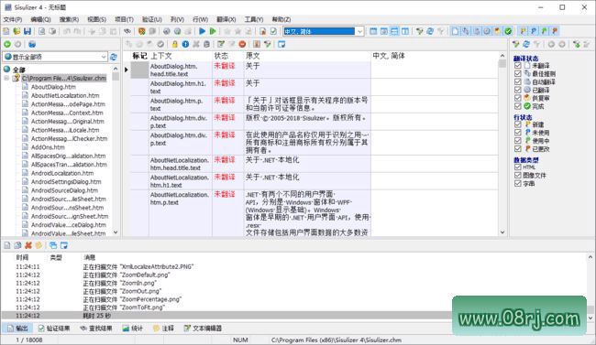Click the 状态 column header

pos(227,56)
